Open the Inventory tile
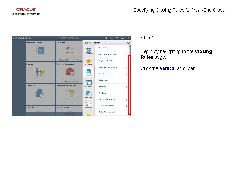Image resolution: width=237 pixels, height=178 pixels. coord(40,73)
